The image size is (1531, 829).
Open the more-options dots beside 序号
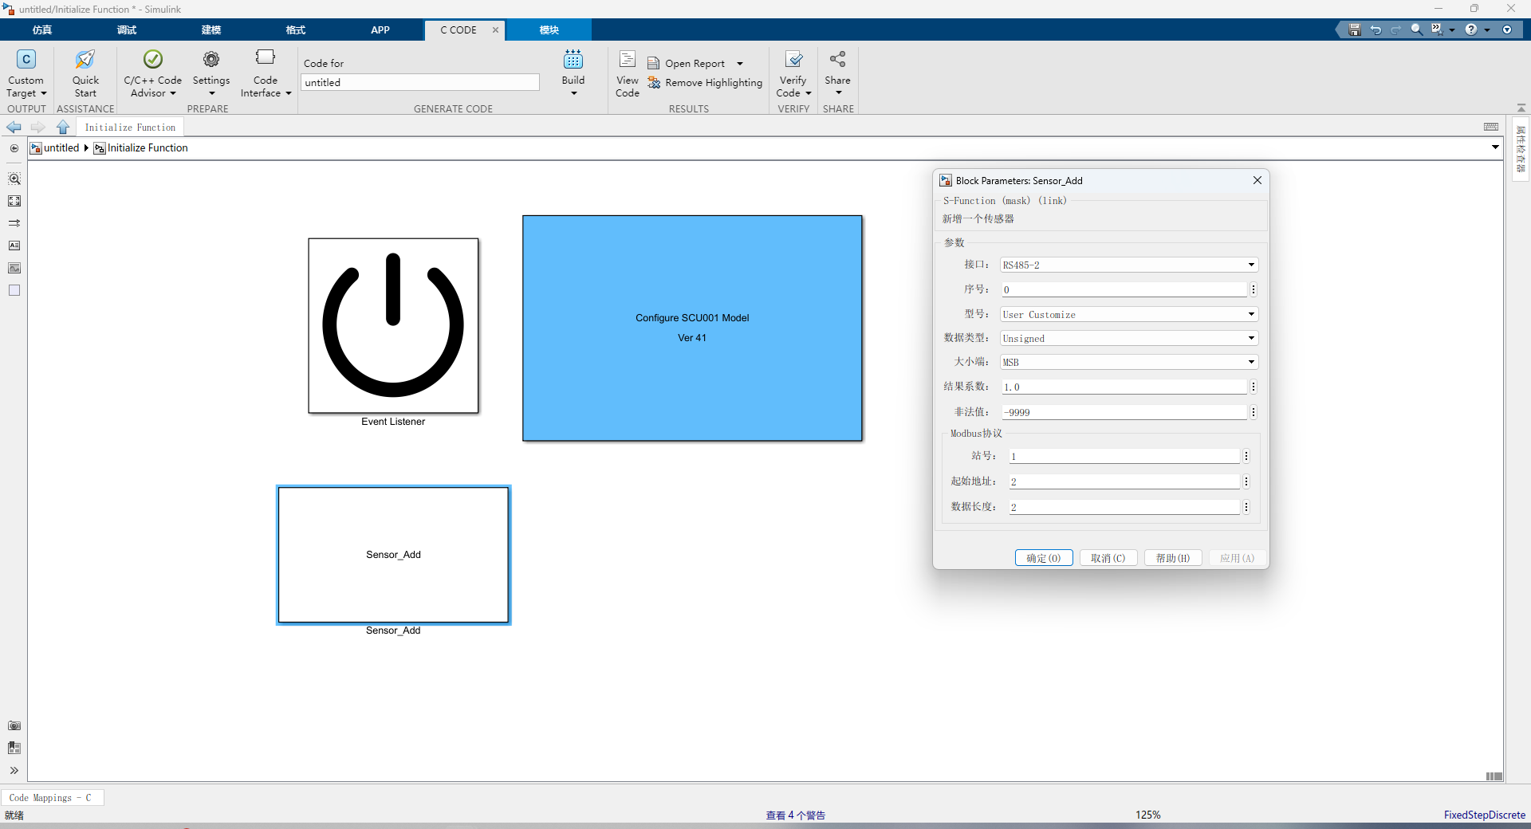(x=1254, y=289)
